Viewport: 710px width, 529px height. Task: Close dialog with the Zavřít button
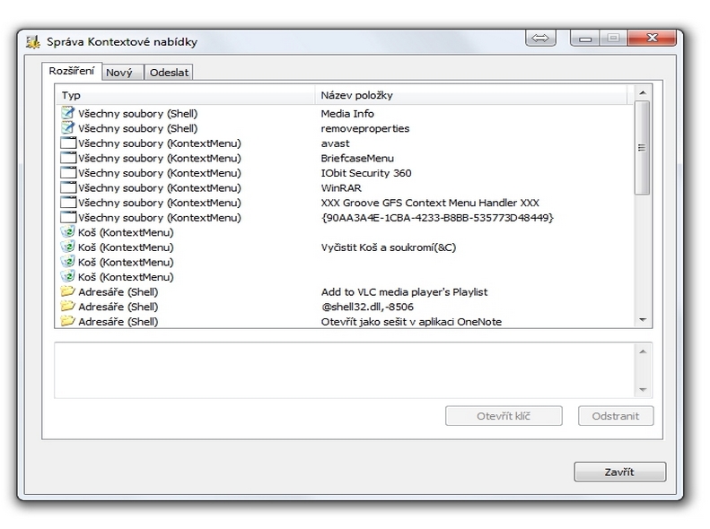[619, 472]
